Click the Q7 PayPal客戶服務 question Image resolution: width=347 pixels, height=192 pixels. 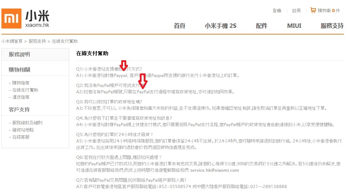coord(131,180)
